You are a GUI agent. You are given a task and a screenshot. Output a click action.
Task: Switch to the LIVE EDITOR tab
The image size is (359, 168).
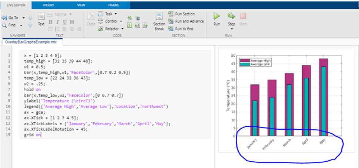(x=16, y=5)
